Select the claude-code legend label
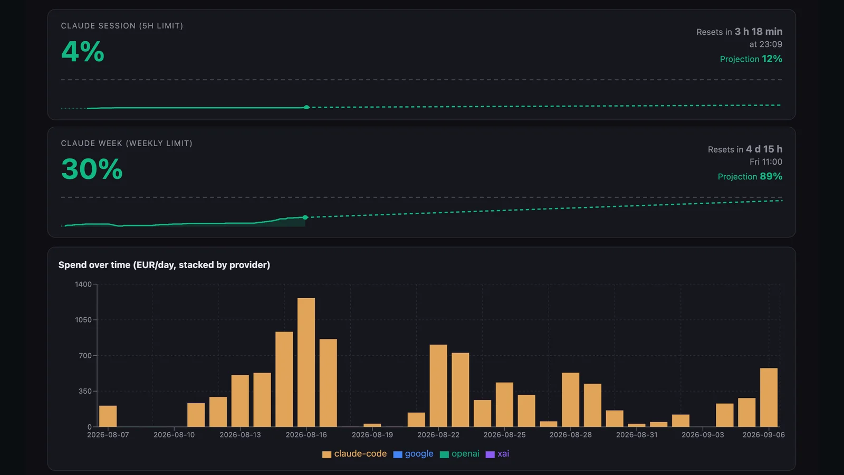The image size is (844, 475). 360,454
